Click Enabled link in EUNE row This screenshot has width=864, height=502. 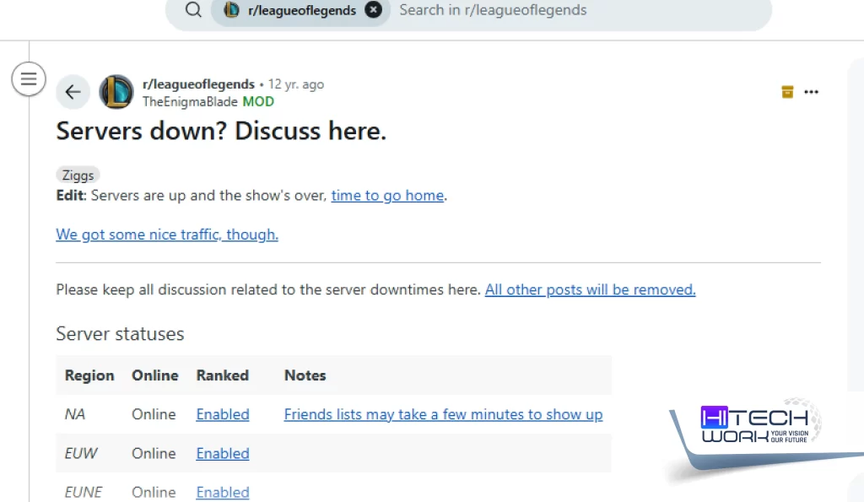[223, 492]
